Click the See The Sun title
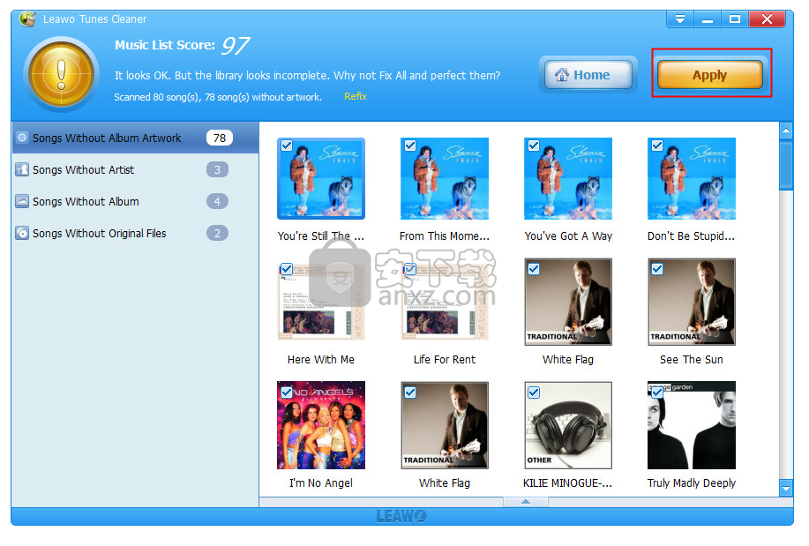 click(692, 360)
